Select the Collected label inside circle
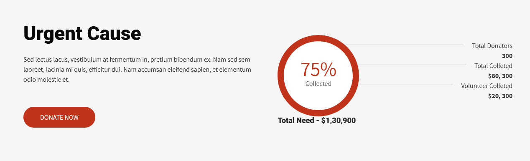 pos(318,84)
